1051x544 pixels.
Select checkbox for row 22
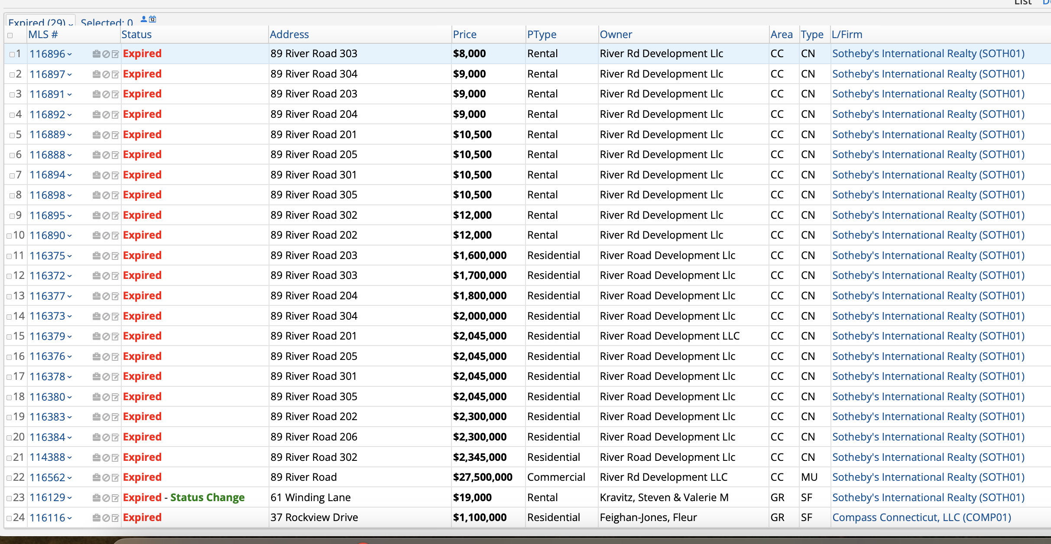tap(9, 478)
